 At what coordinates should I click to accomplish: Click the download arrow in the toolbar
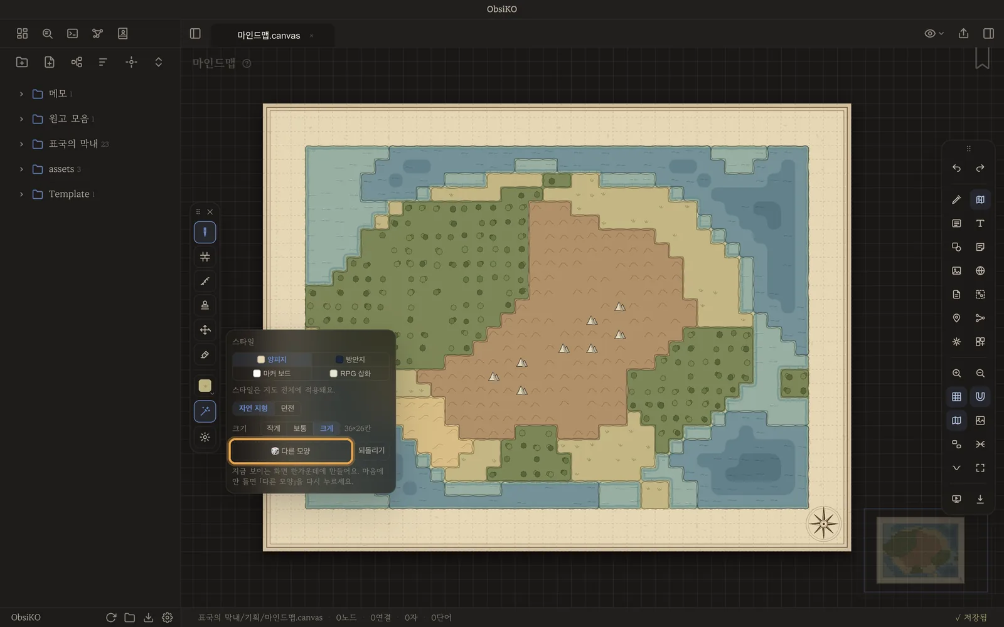pyautogui.click(x=980, y=499)
